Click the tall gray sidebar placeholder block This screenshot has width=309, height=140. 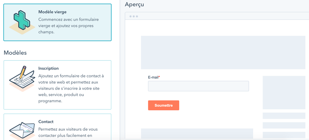(284, 93)
